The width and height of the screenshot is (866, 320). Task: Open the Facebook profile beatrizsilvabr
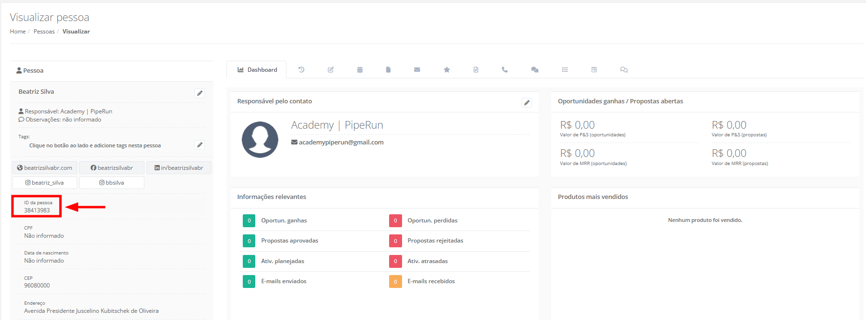point(112,168)
